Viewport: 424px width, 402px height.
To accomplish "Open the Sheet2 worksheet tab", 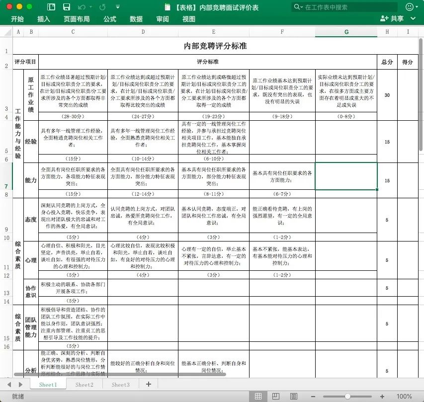I will 84,384.
